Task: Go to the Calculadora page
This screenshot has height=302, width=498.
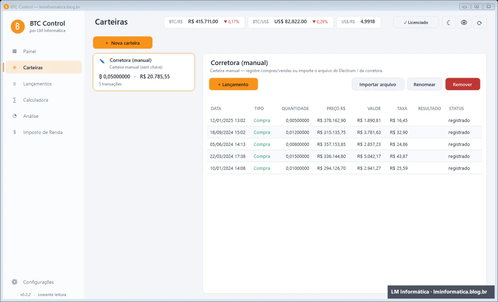Action: click(44, 100)
